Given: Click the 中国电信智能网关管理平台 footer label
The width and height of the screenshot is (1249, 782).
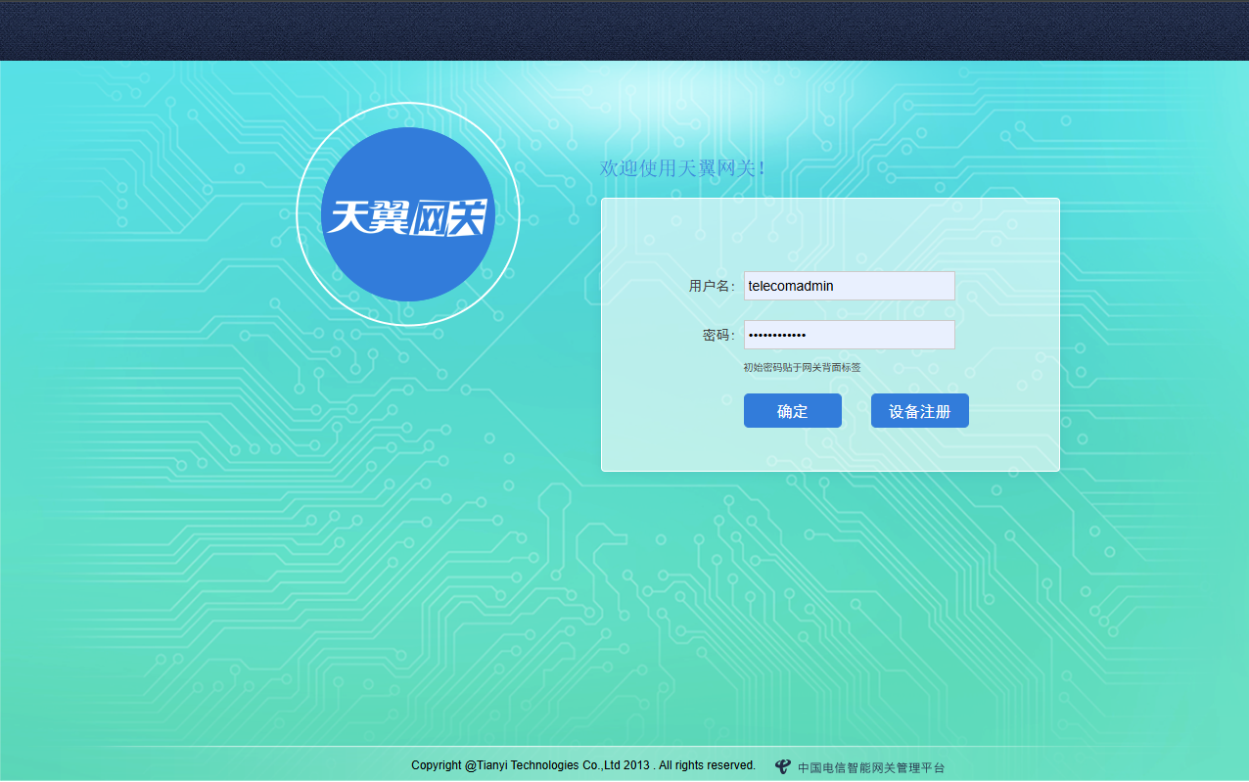Looking at the screenshot, I should coord(871,766).
